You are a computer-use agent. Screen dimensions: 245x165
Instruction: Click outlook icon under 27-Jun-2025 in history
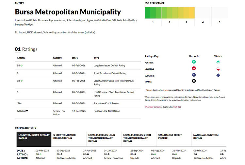[88, 154]
